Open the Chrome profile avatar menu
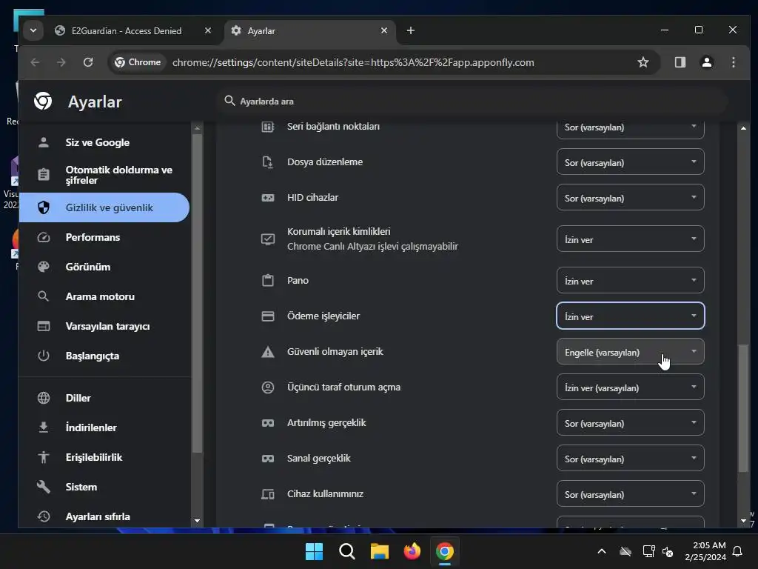The width and height of the screenshot is (758, 569). 707,62
